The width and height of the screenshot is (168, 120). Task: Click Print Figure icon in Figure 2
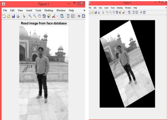[99, 12]
